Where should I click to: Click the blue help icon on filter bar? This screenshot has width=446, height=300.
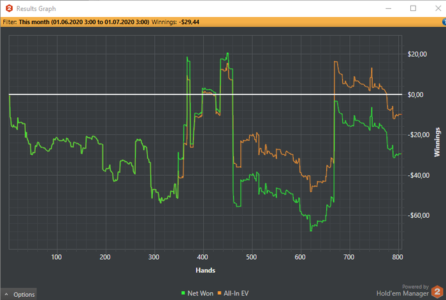[x=444, y=22]
